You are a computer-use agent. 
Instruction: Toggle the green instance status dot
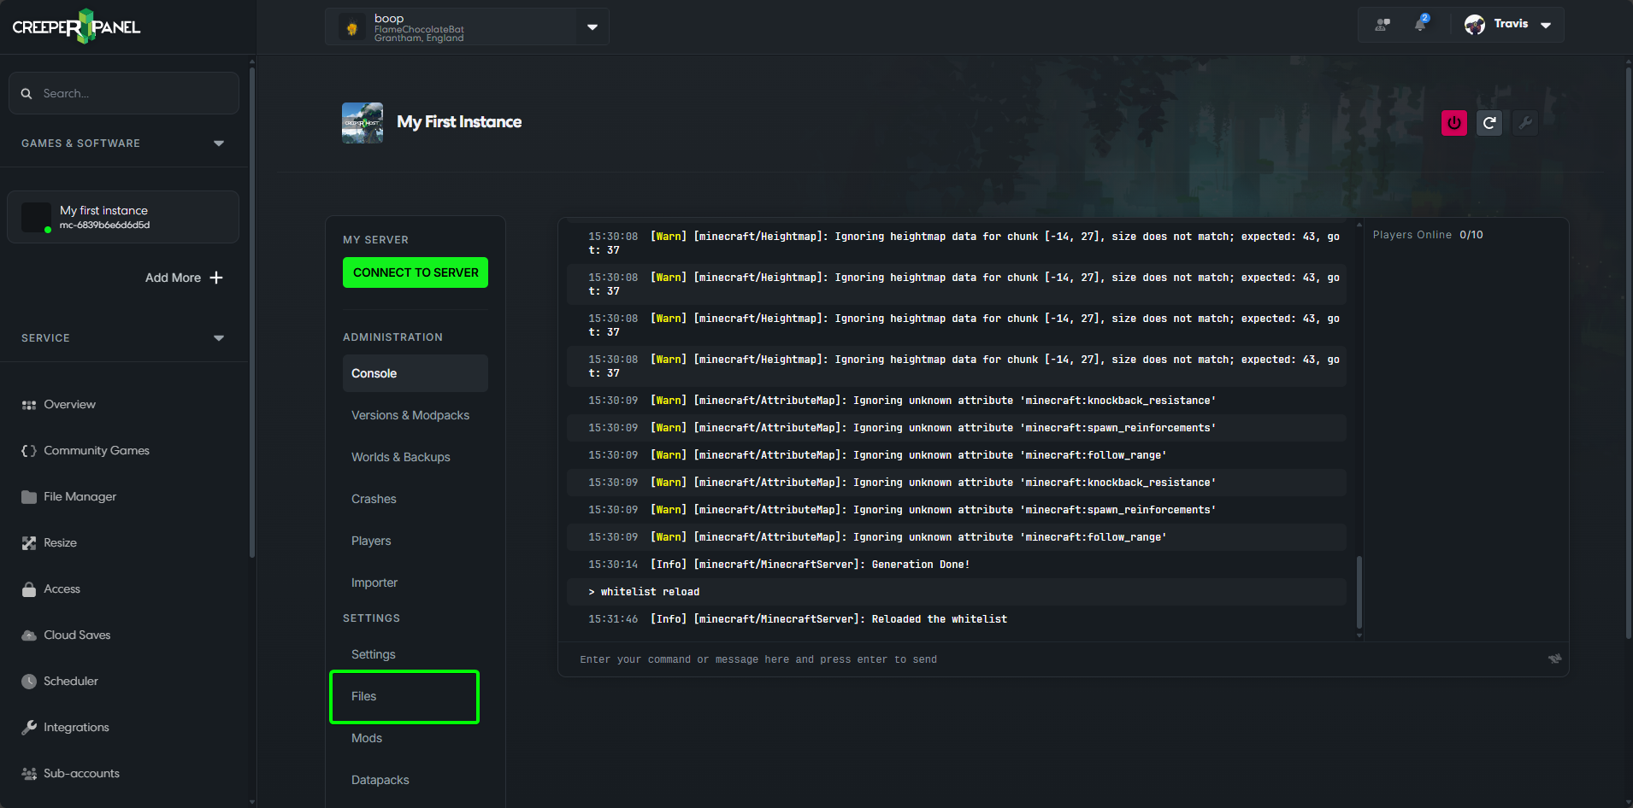[x=48, y=228]
